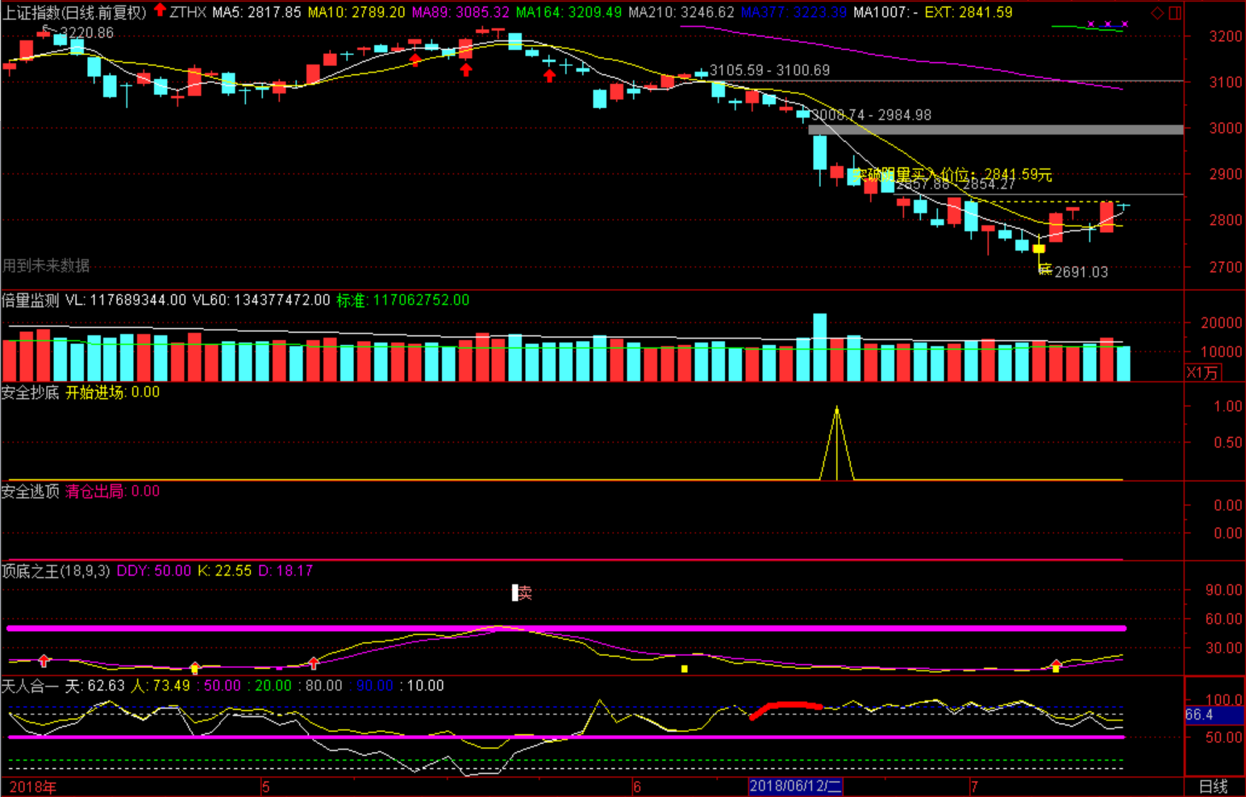Click the 日线 period label at bottom right
This screenshot has width=1246, height=797.
pyautogui.click(x=1213, y=787)
